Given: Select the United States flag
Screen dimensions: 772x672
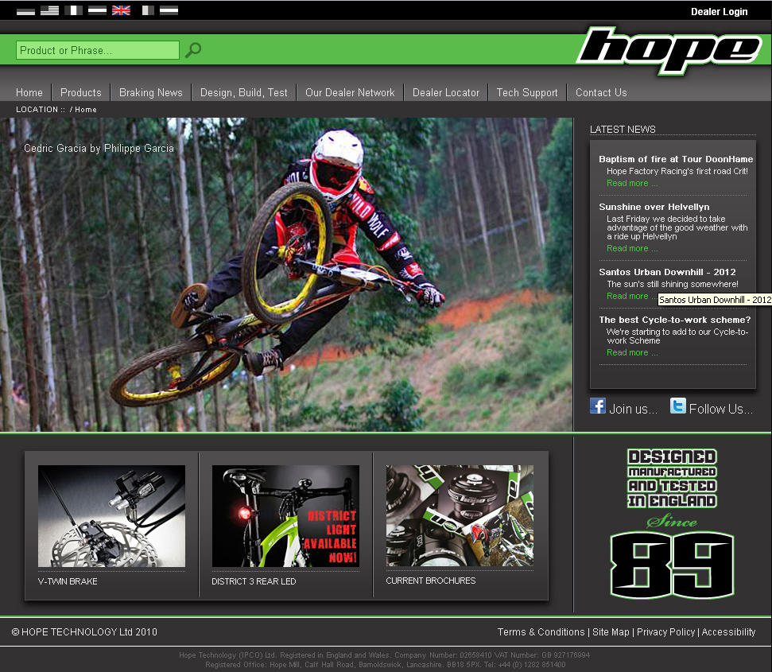Looking at the screenshot, I should [x=49, y=10].
